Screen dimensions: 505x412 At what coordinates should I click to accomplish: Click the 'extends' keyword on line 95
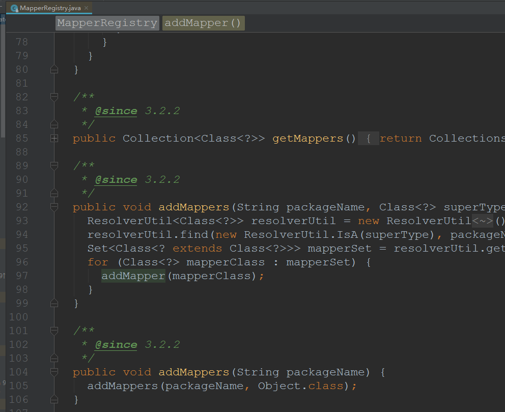coord(198,249)
